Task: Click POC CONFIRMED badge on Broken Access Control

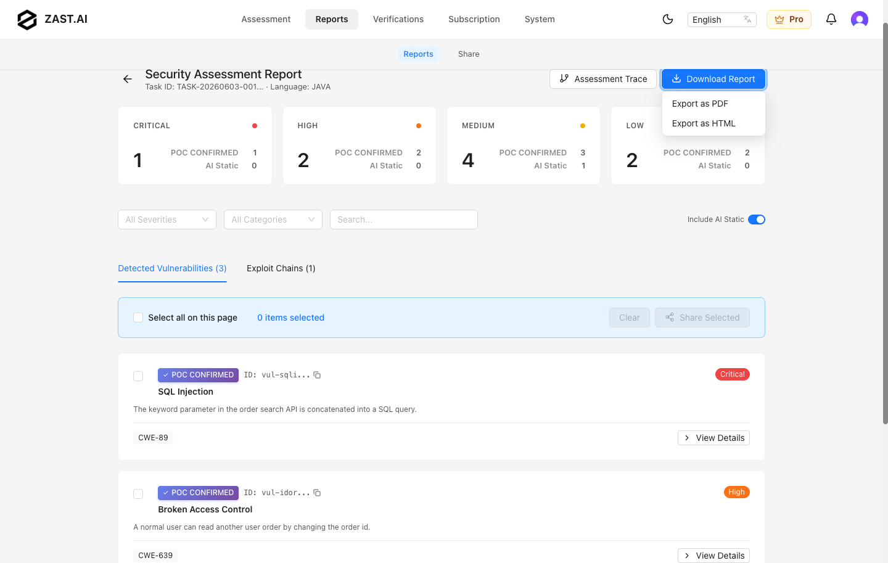Action: click(x=198, y=493)
